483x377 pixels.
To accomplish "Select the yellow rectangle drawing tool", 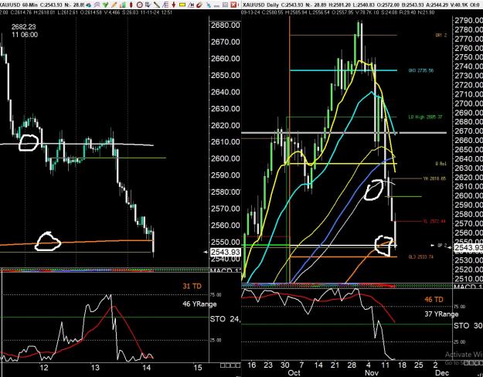I will click(x=182, y=5).
